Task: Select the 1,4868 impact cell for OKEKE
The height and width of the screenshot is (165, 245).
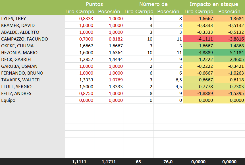Action: 229,46
